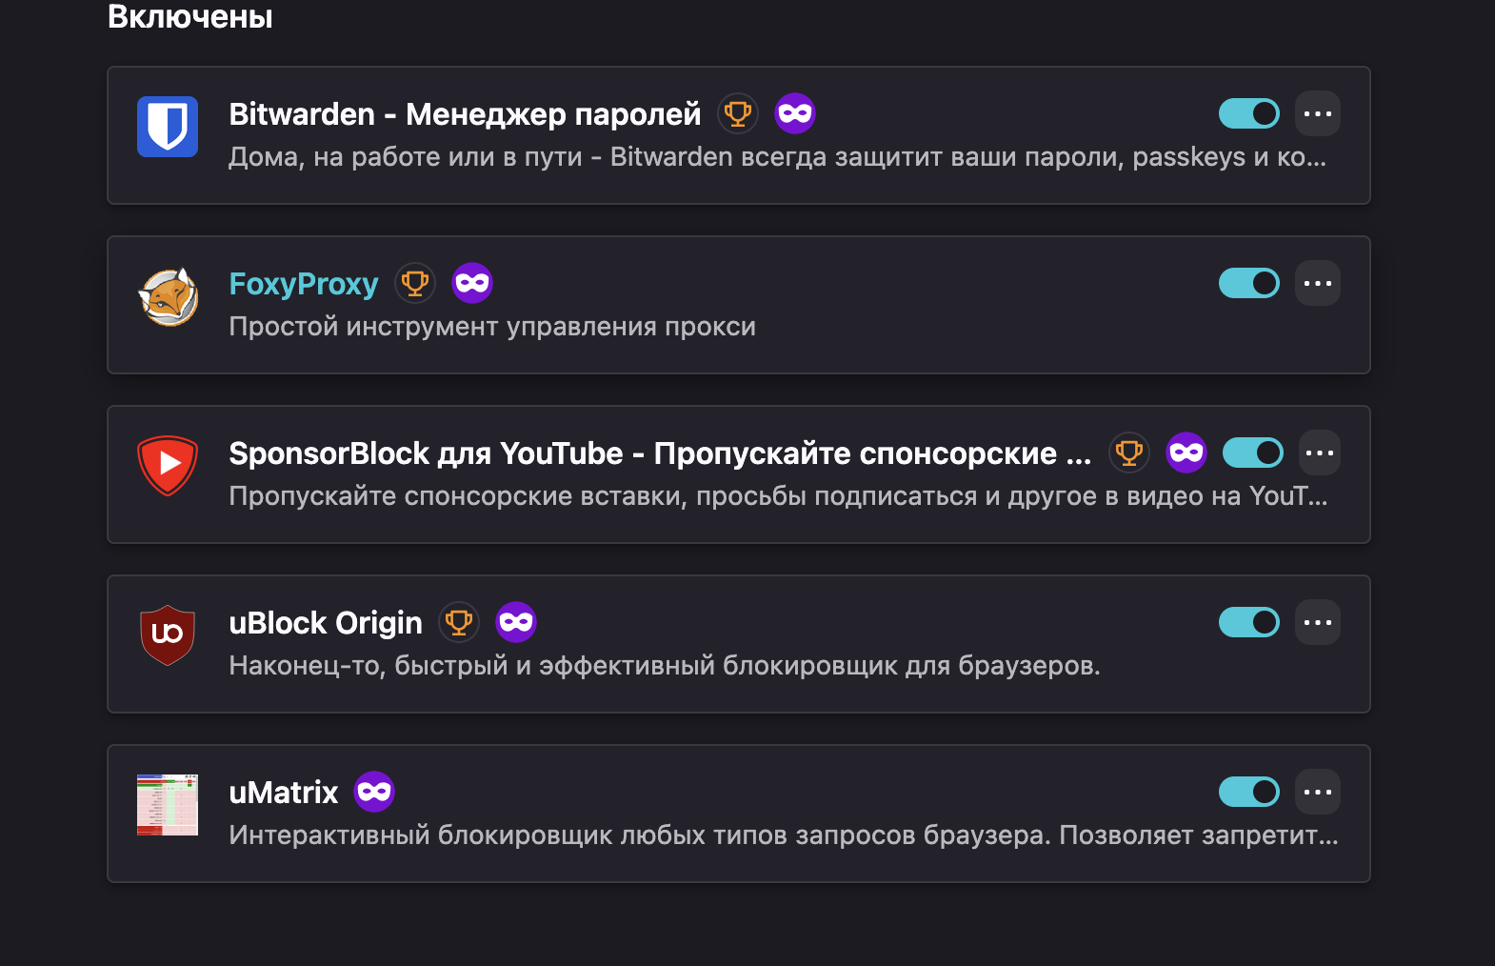This screenshot has width=1495, height=966.
Task: Click the uMatrix thumbnail image
Action: tap(168, 805)
